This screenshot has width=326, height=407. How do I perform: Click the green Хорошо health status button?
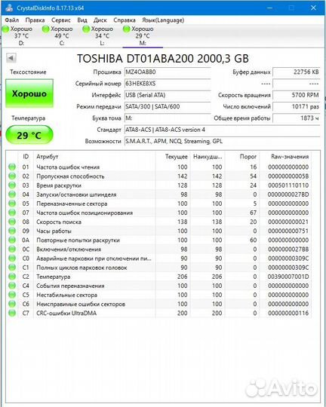(29, 93)
